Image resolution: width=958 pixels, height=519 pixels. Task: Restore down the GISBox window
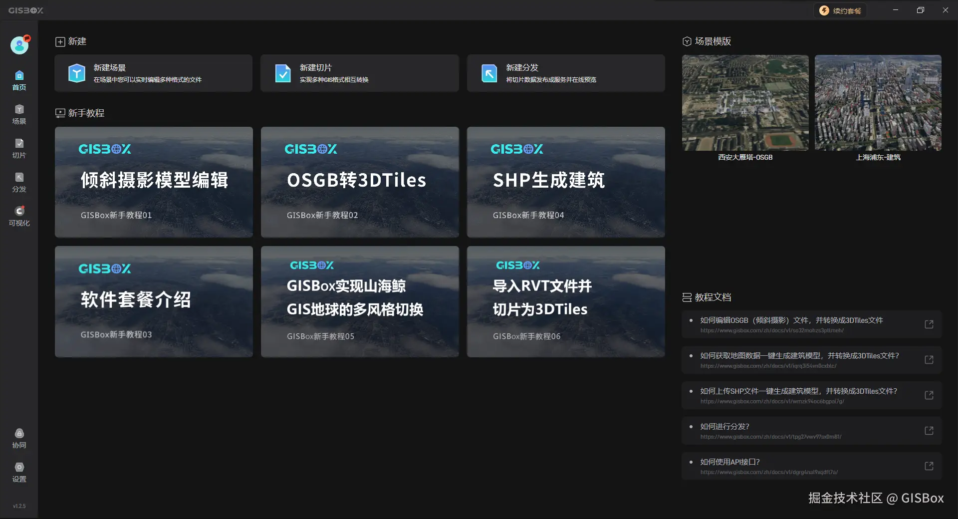(x=921, y=10)
